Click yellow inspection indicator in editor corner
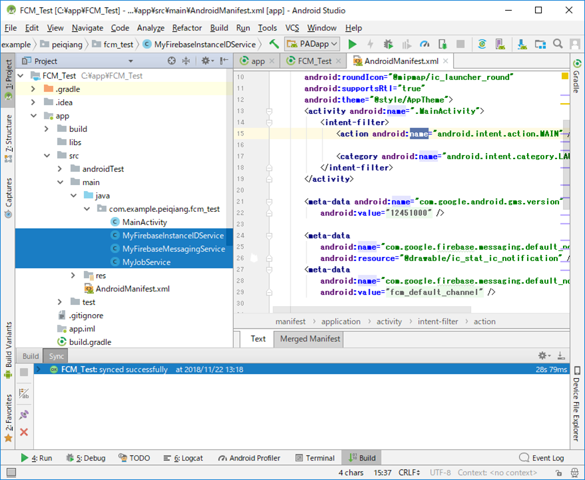 point(565,76)
